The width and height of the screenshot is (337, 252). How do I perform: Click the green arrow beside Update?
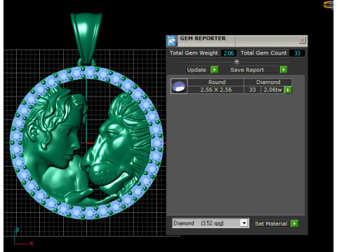pyautogui.click(x=214, y=69)
